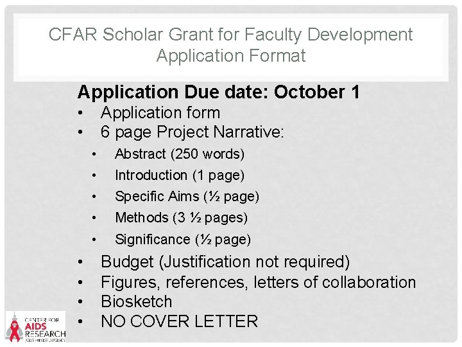Click the 'Abstract (250 words)' sub-bullet
This screenshot has width=462, height=347.
(x=180, y=154)
